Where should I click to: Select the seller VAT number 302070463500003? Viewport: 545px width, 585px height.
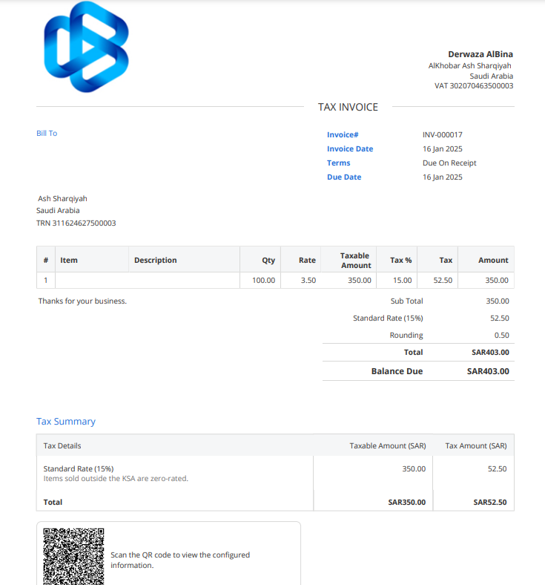coord(474,86)
